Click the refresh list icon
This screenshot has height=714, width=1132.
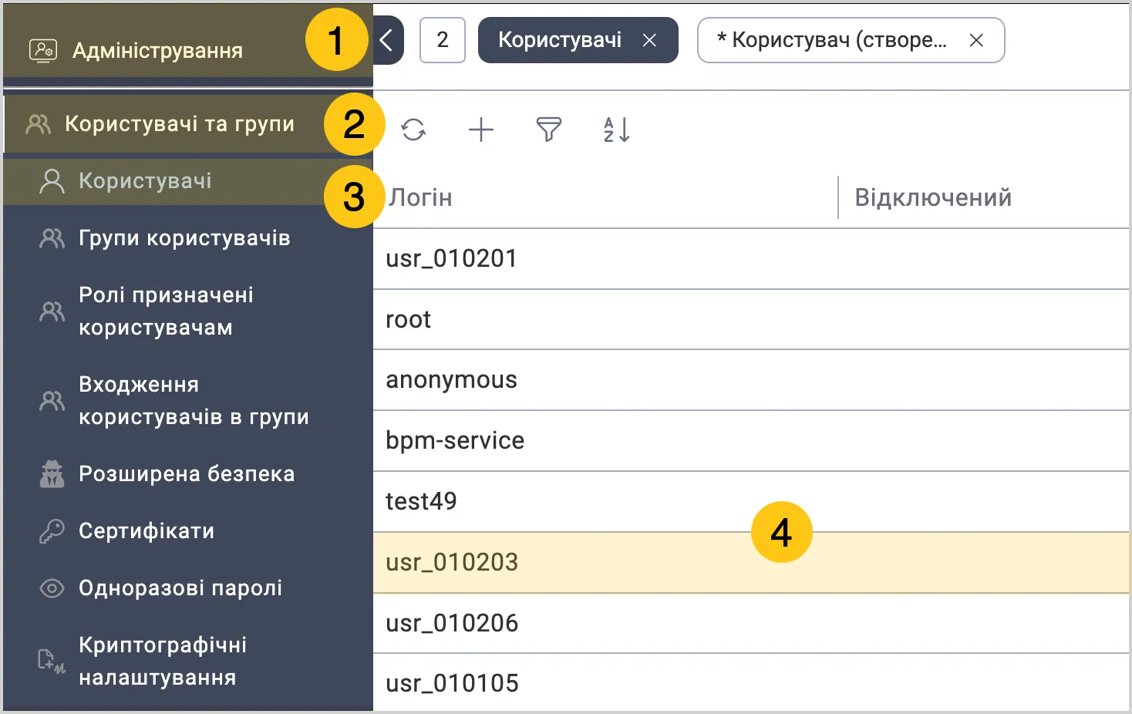tap(413, 130)
